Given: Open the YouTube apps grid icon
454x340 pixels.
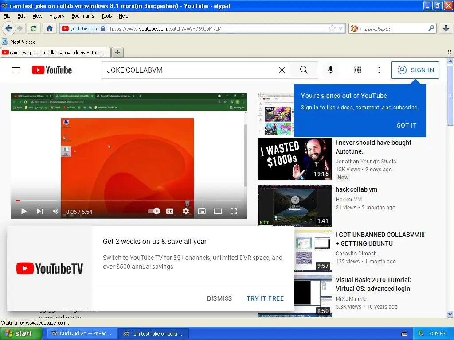Looking at the screenshot, I should click(358, 70).
